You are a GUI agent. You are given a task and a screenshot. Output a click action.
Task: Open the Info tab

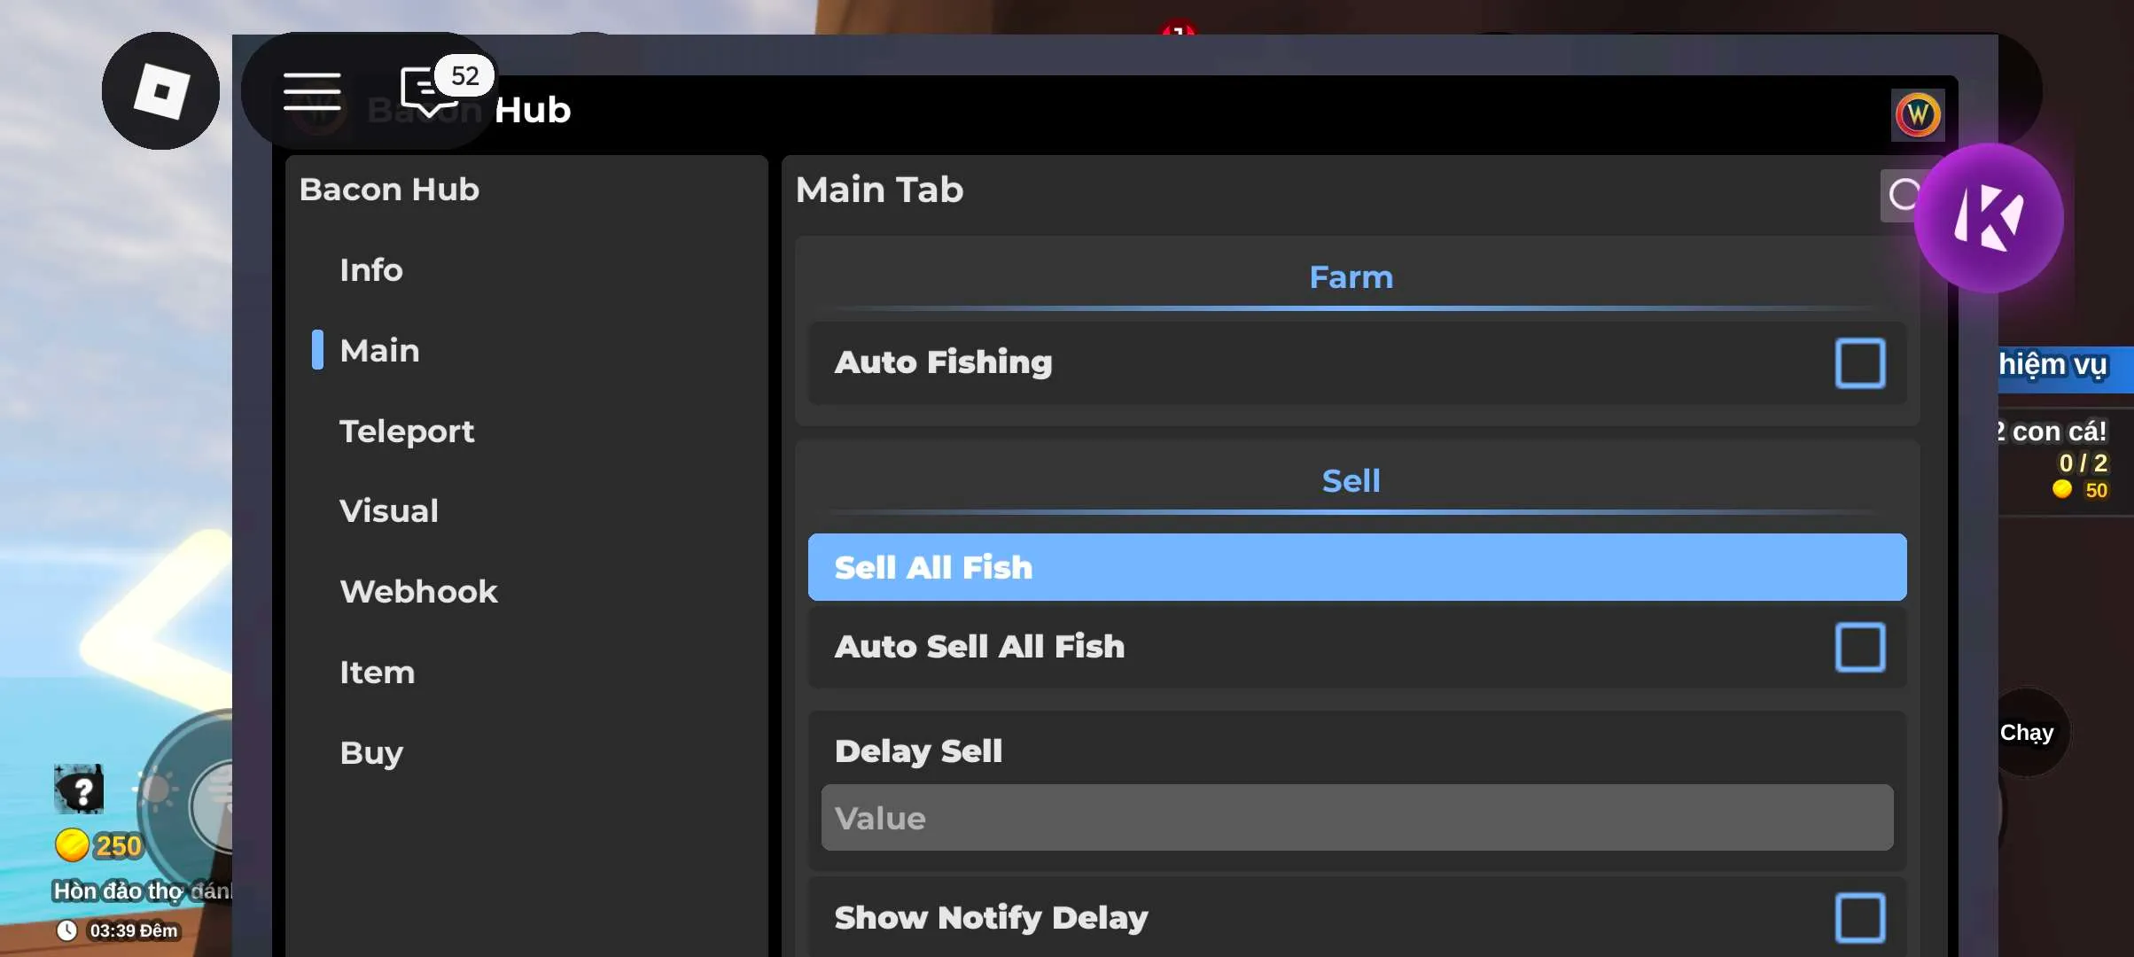pos(371,270)
